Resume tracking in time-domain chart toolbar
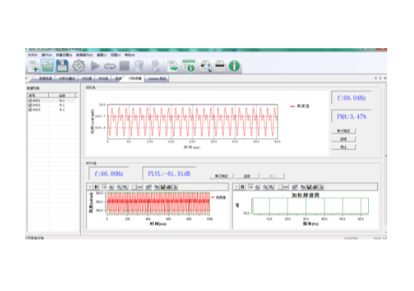This screenshot has height=291, width=414. click(90, 187)
